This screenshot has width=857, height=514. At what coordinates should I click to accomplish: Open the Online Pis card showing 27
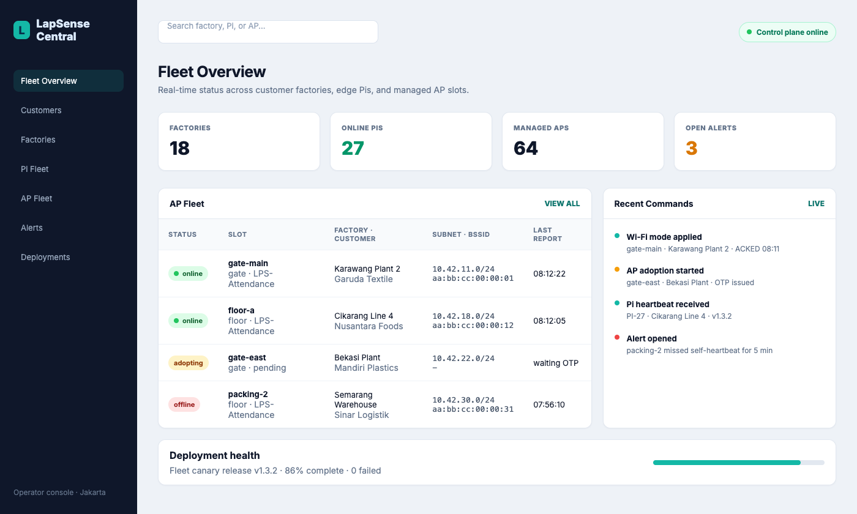click(x=411, y=141)
